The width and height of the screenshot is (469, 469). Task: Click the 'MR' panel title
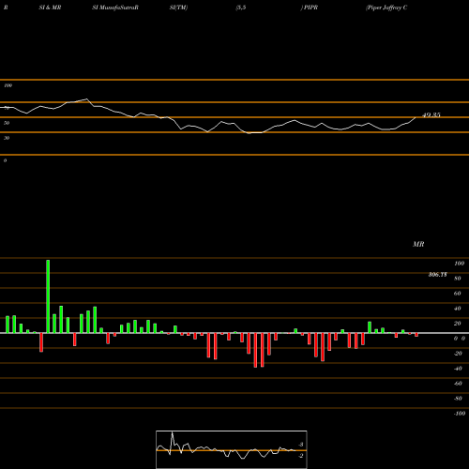pos(418,244)
